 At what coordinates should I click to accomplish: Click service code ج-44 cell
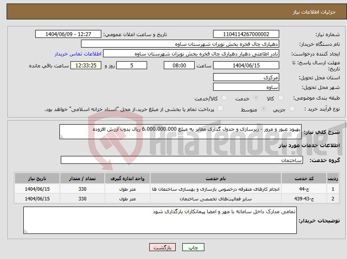coord(304,189)
